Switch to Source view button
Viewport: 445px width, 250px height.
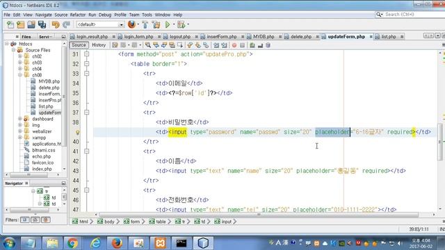point(79,45)
